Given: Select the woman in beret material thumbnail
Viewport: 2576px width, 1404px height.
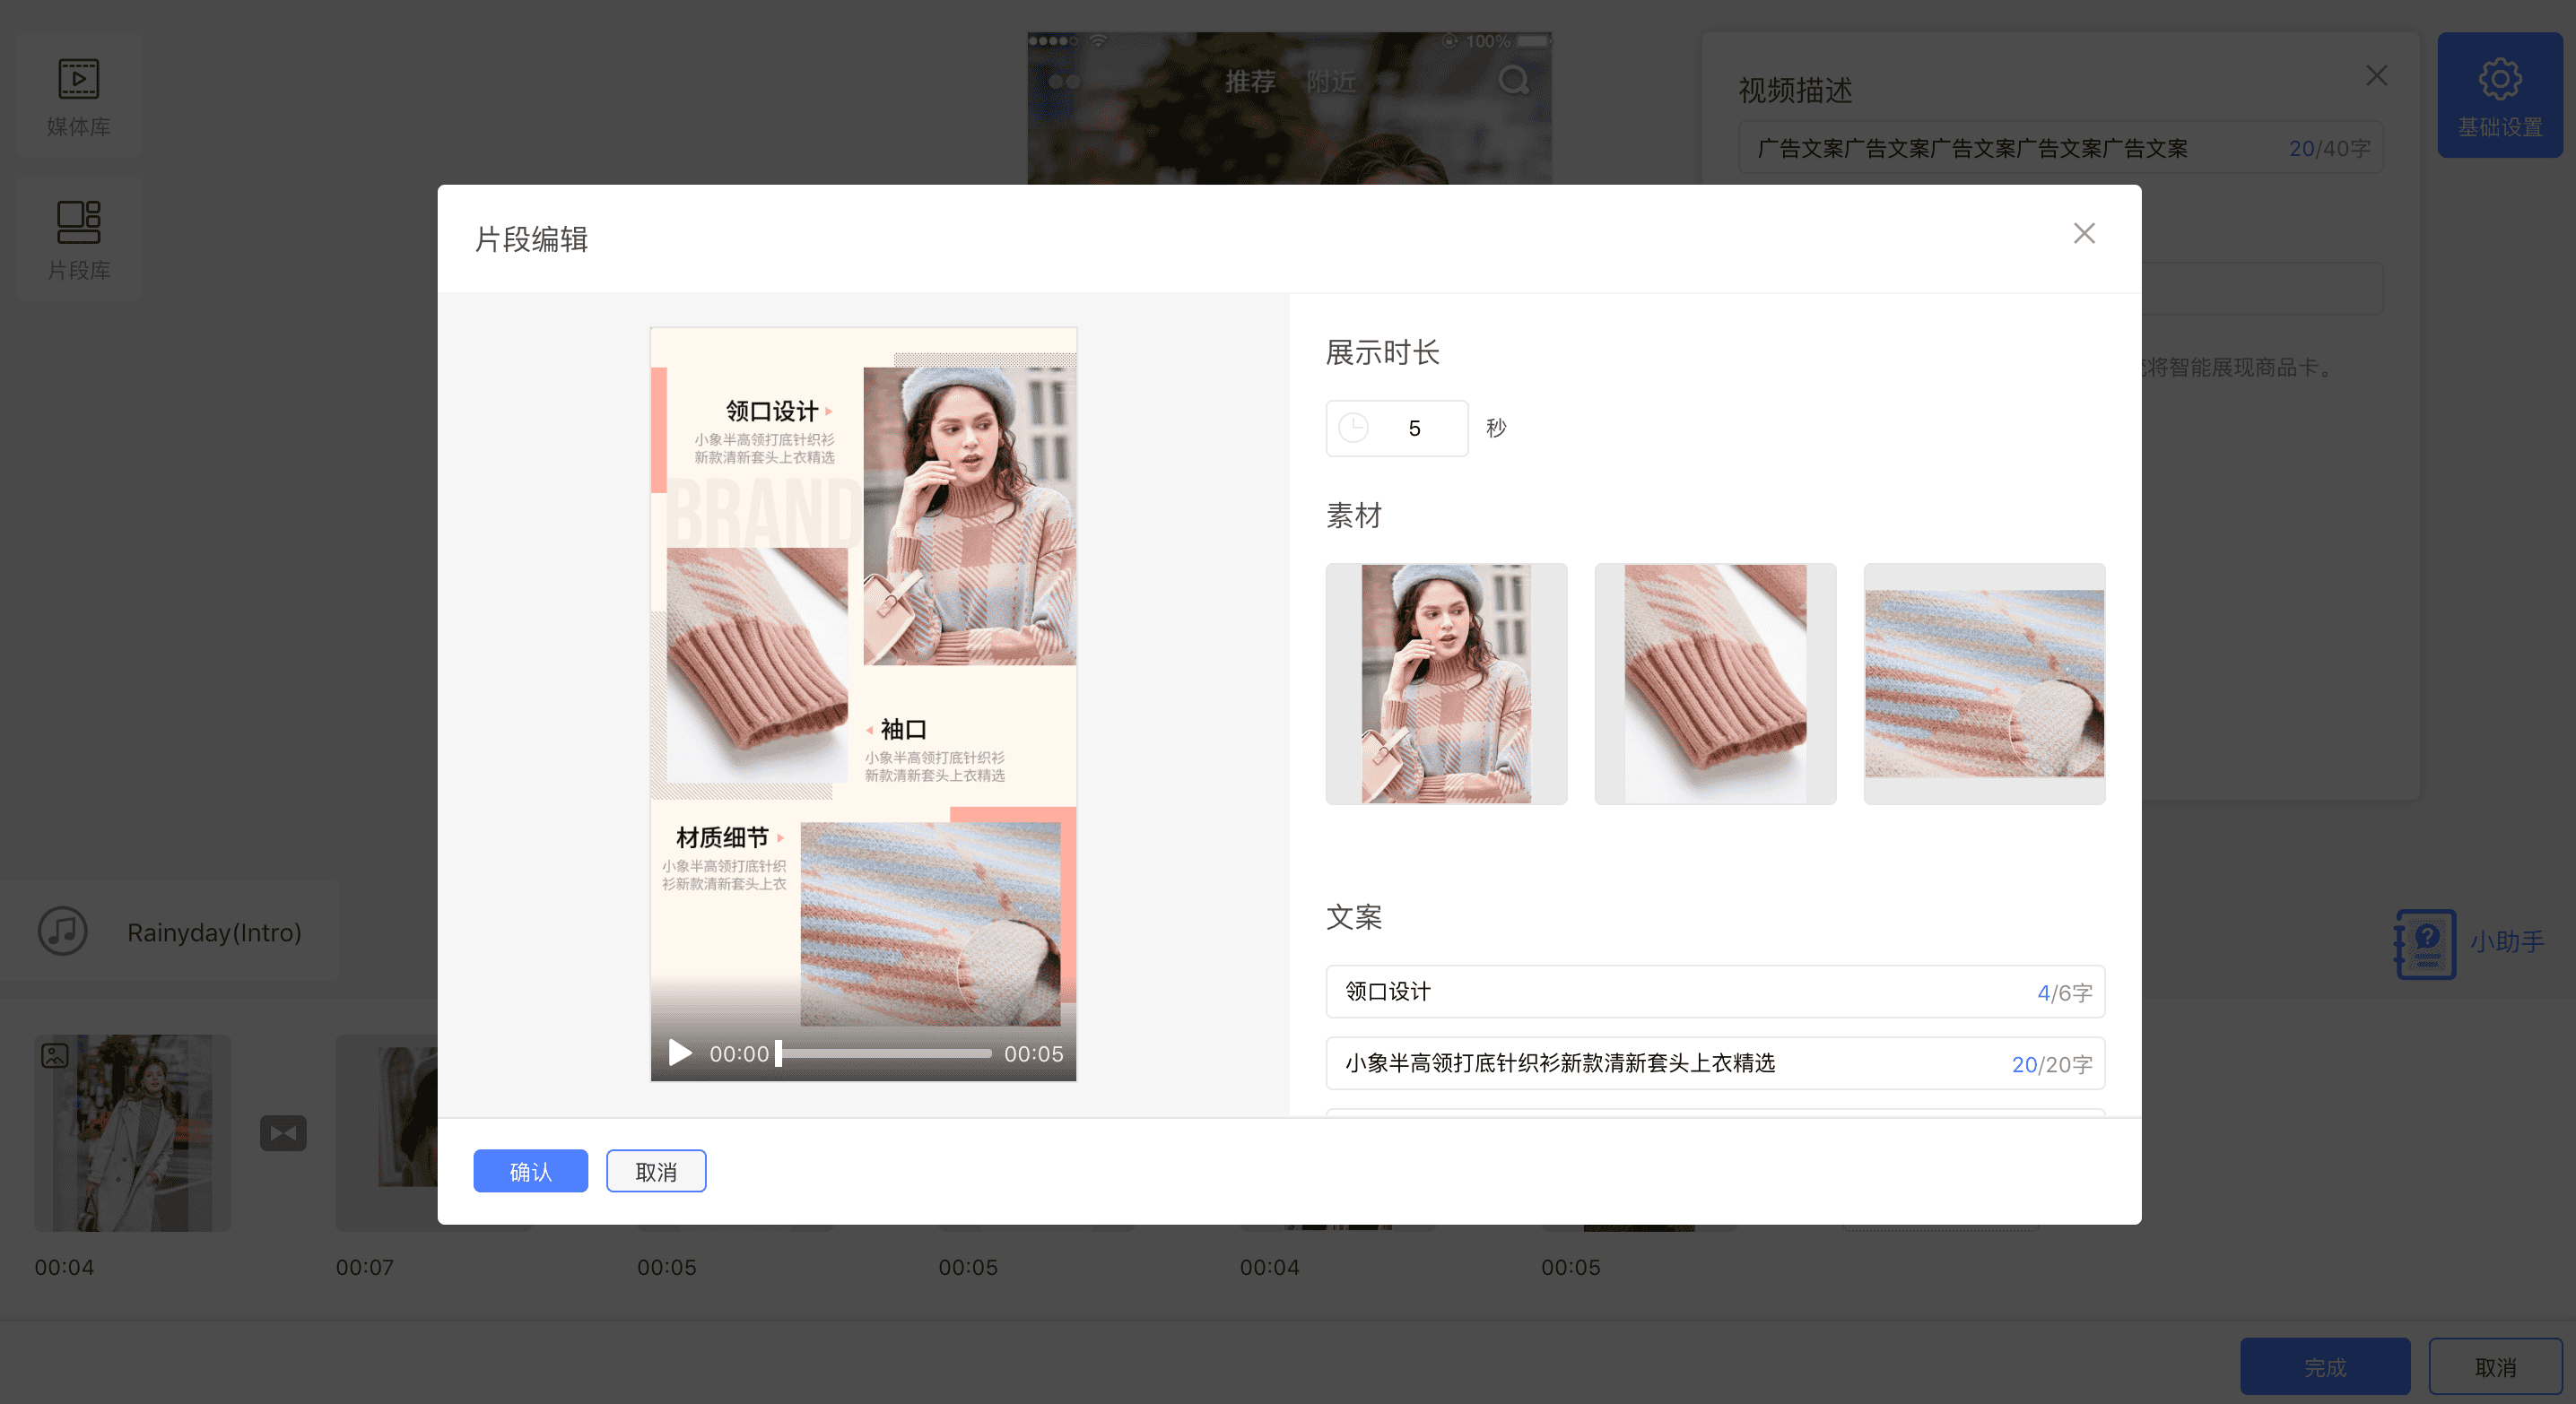Looking at the screenshot, I should (x=1446, y=683).
